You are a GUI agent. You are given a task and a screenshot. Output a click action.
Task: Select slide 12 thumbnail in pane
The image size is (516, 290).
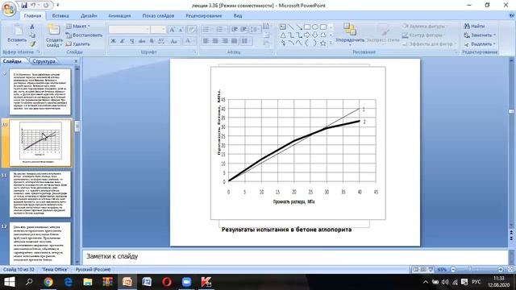(x=40, y=243)
